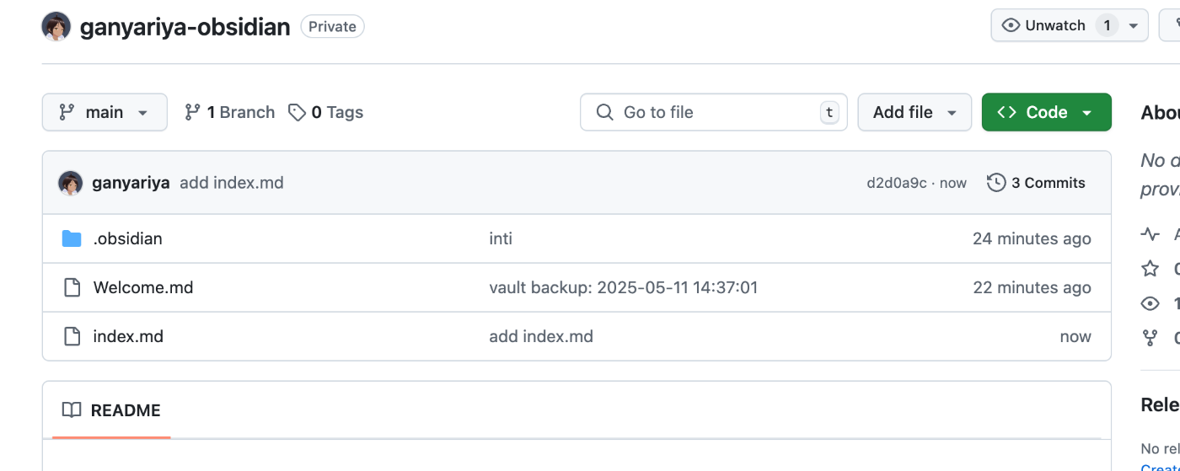Open the add index.md message in the index.md row

pos(541,336)
